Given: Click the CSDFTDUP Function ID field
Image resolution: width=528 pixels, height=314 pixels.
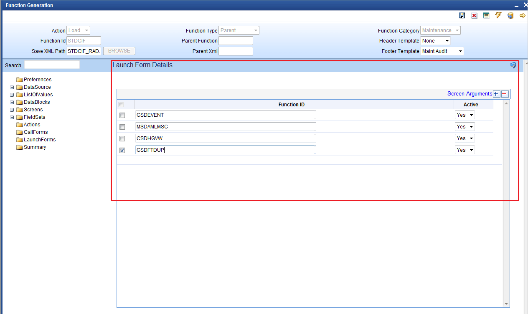Looking at the screenshot, I should (226, 150).
